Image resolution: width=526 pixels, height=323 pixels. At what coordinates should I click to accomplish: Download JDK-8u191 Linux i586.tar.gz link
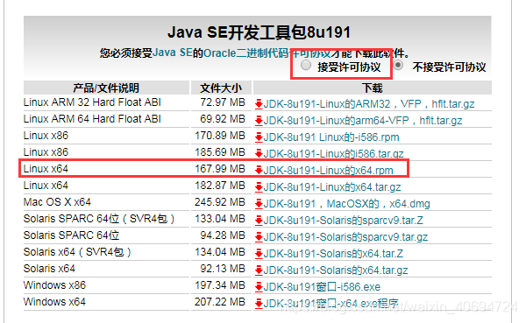point(334,154)
